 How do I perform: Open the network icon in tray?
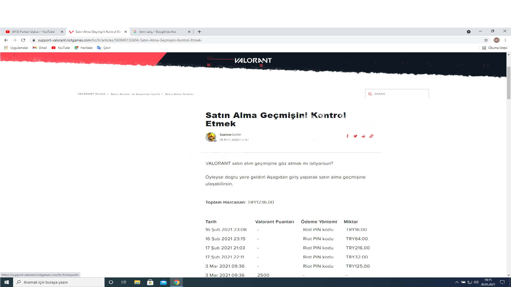tap(470, 282)
